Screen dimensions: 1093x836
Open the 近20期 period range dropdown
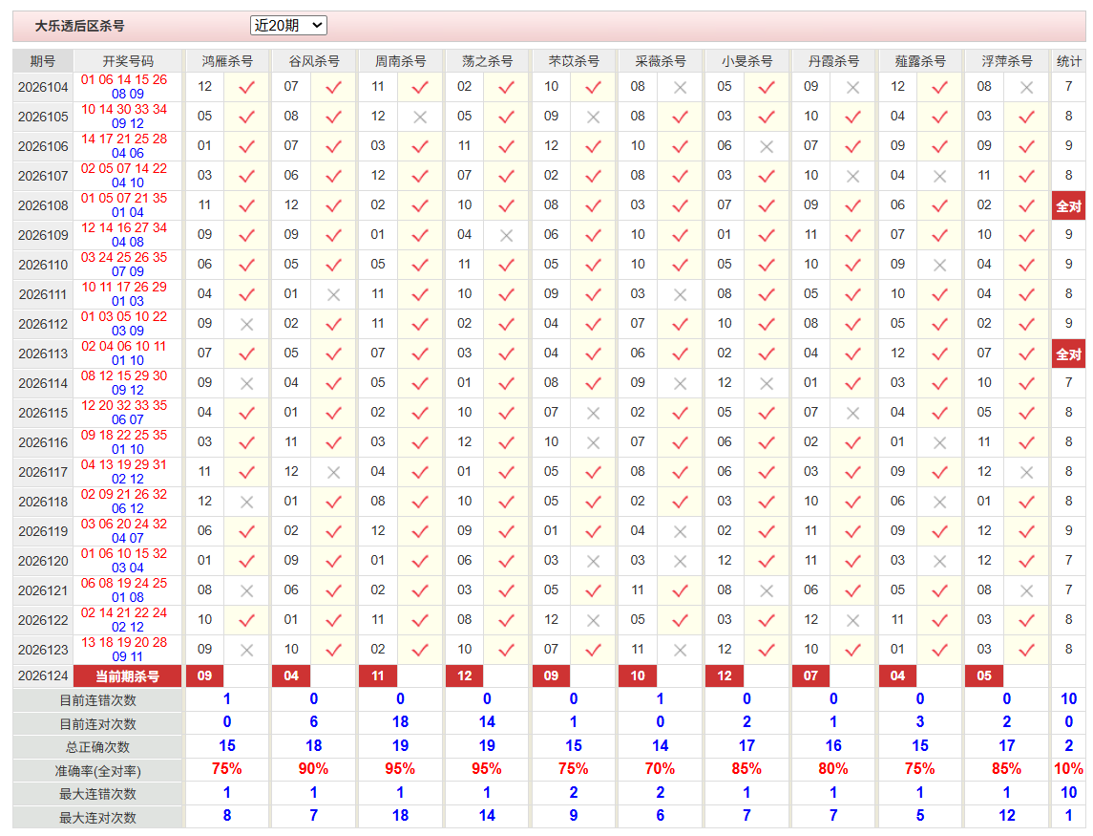click(x=288, y=26)
